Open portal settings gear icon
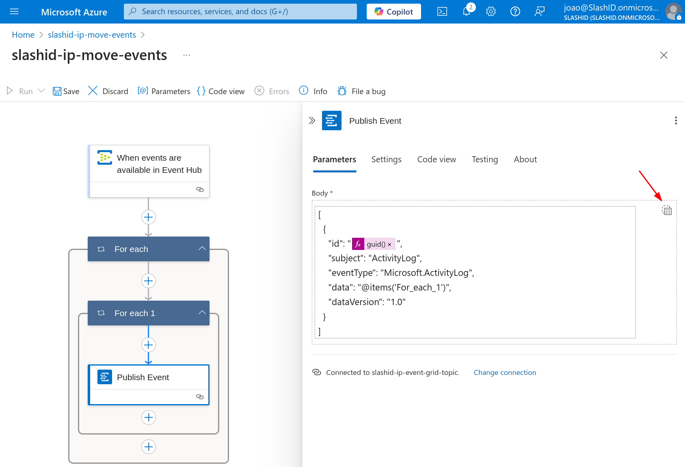Viewport: 685px width, 467px height. 491,12
